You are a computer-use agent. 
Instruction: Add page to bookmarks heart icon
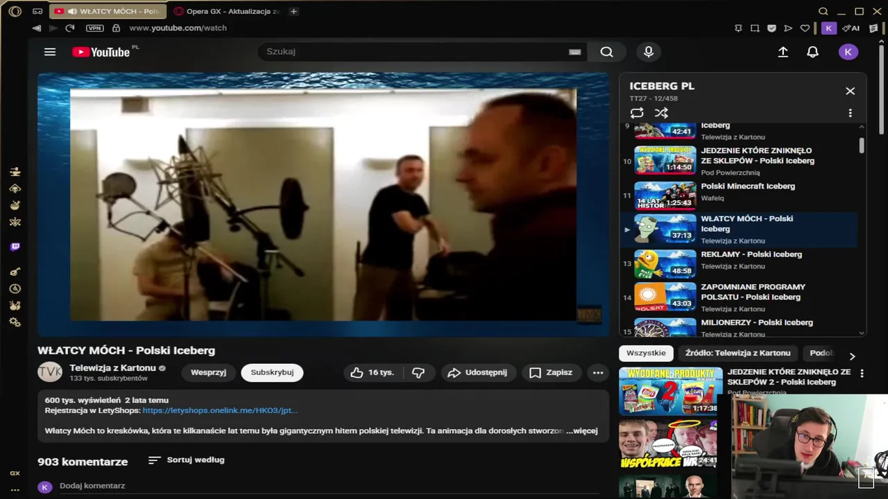pyautogui.click(x=805, y=28)
